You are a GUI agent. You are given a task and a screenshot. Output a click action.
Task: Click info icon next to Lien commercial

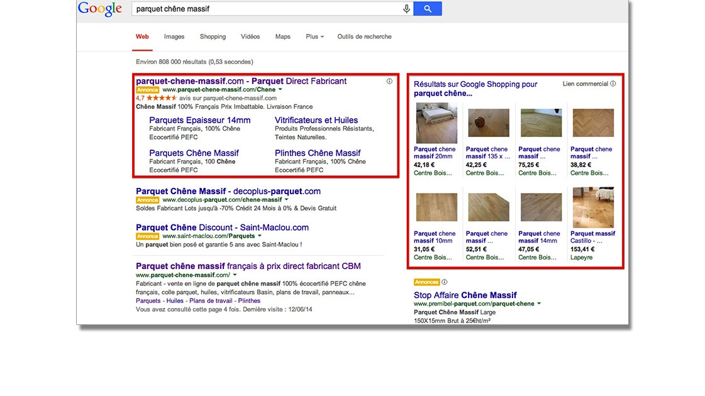(613, 84)
